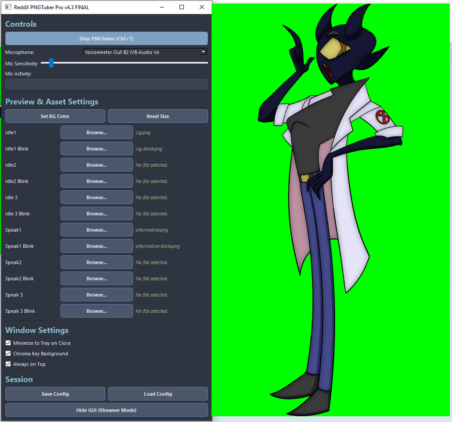The width and height of the screenshot is (452, 422).
Task: Browse for the Idle2 image
Action: tap(97, 165)
